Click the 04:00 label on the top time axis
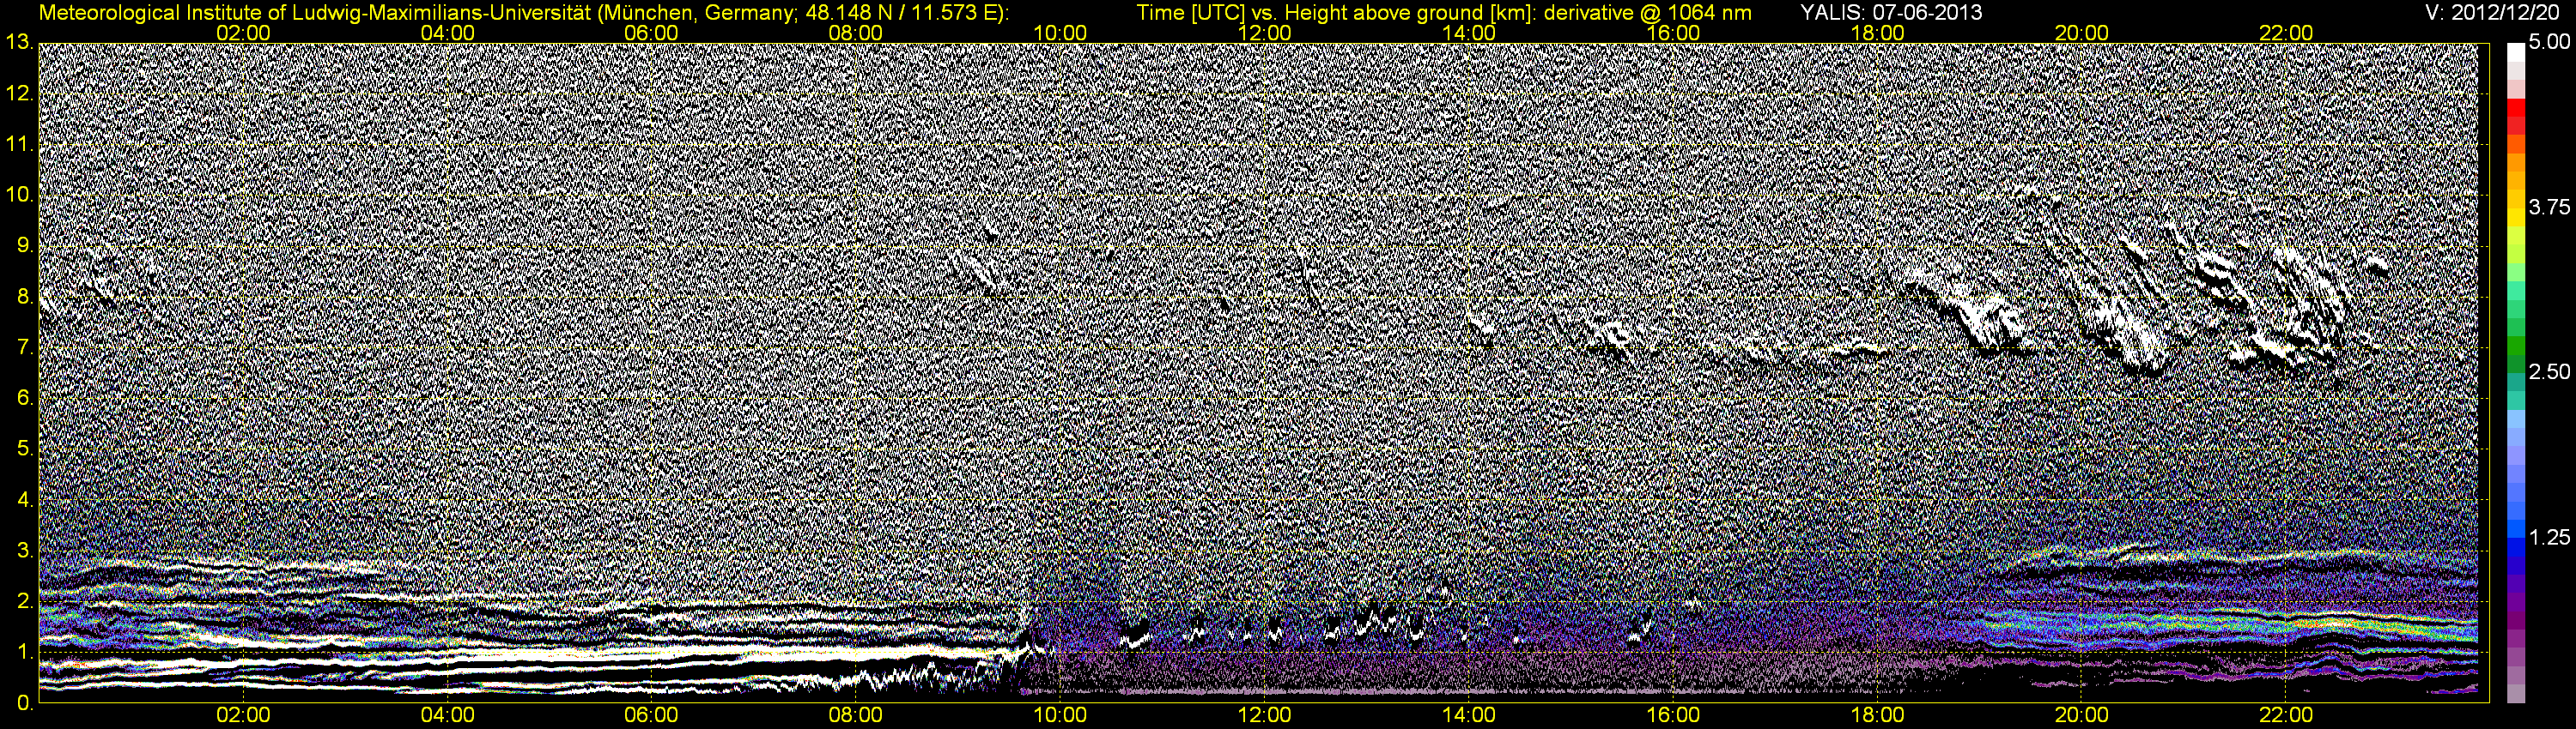2576x729 pixels. [447, 33]
